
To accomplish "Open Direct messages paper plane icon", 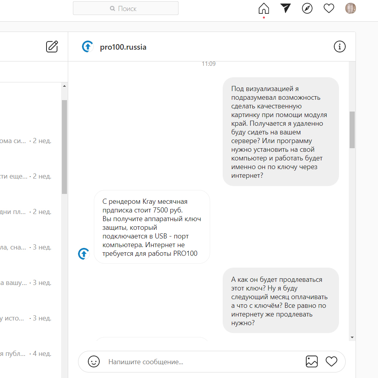I will [x=285, y=8].
